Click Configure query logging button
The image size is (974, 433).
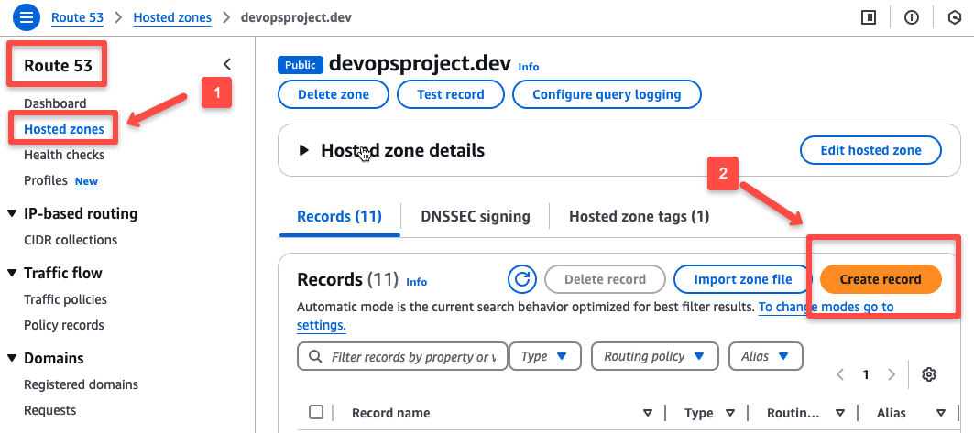click(x=607, y=95)
